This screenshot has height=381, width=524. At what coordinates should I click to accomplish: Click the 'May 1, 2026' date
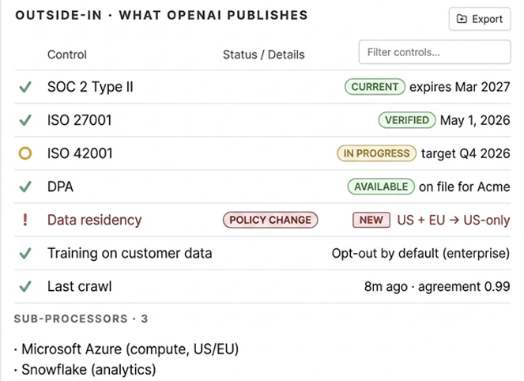(x=475, y=120)
